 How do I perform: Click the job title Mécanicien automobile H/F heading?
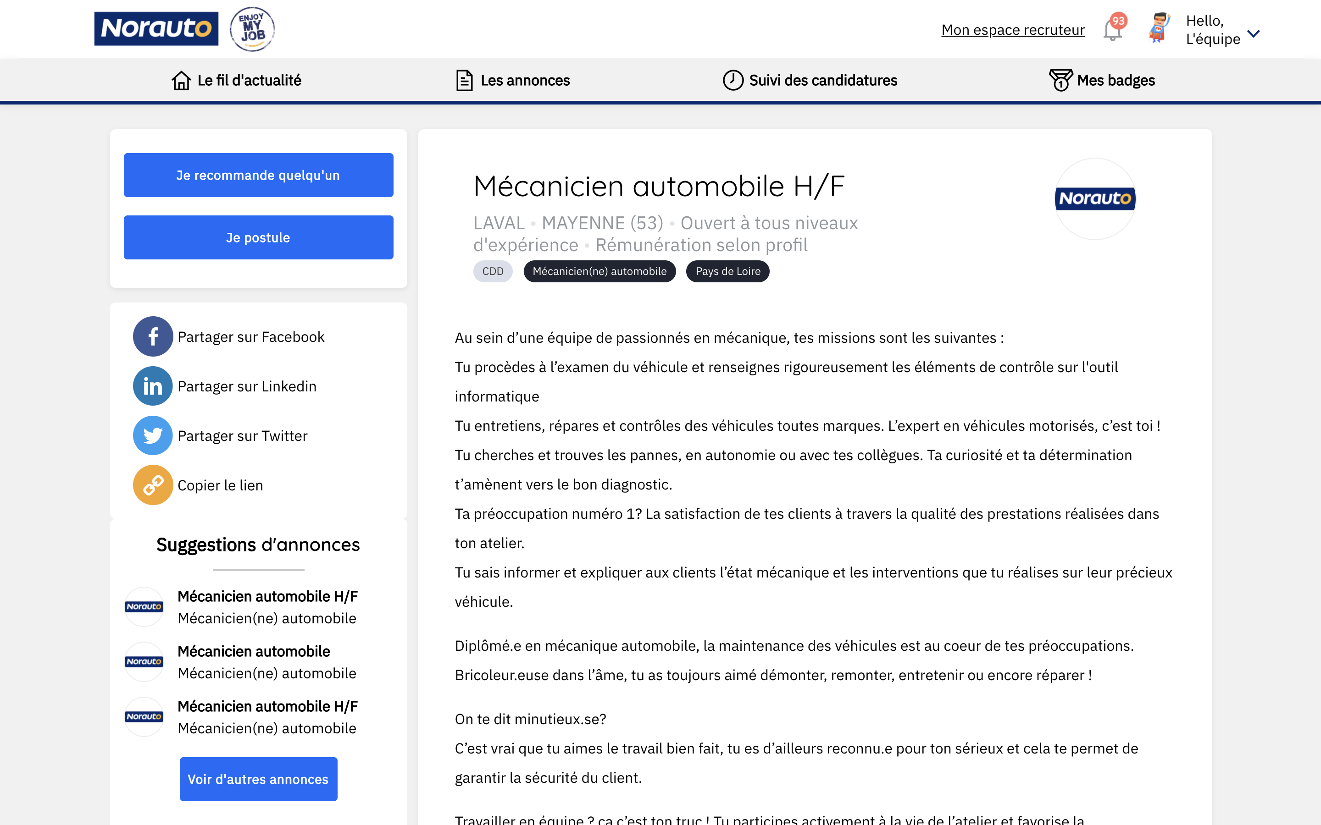click(x=659, y=186)
